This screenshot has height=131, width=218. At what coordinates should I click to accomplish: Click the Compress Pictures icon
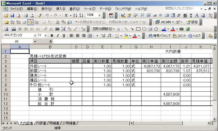[x=64, y=29]
